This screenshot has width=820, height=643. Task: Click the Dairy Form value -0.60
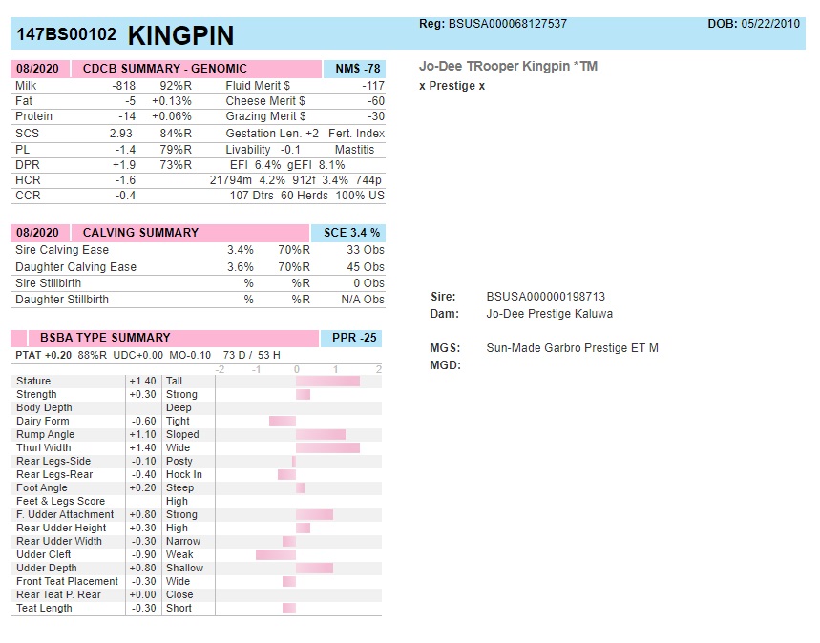pyautogui.click(x=143, y=421)
